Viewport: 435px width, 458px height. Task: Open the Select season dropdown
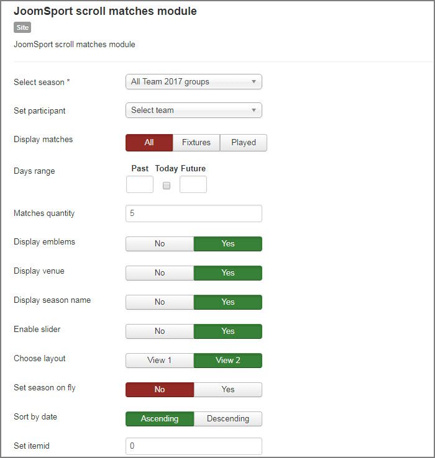tap(194, 82)
